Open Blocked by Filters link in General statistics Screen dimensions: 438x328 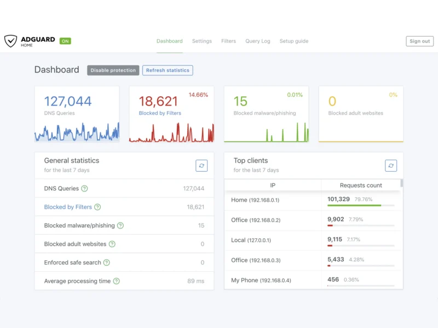coord(68,207)
